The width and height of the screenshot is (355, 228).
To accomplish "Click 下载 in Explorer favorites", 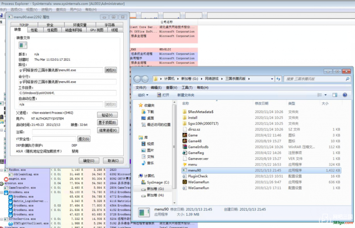I will [x=150, y=112].
